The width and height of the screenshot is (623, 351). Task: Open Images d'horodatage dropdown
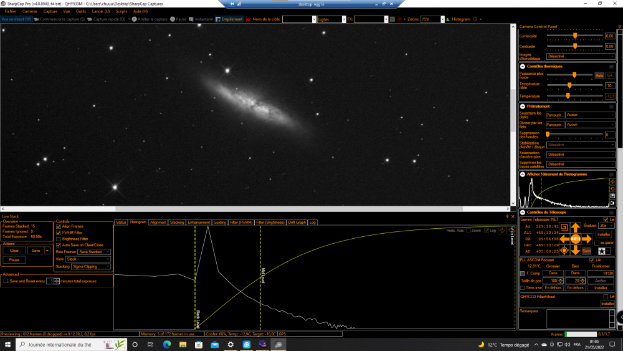pos(581,57)
